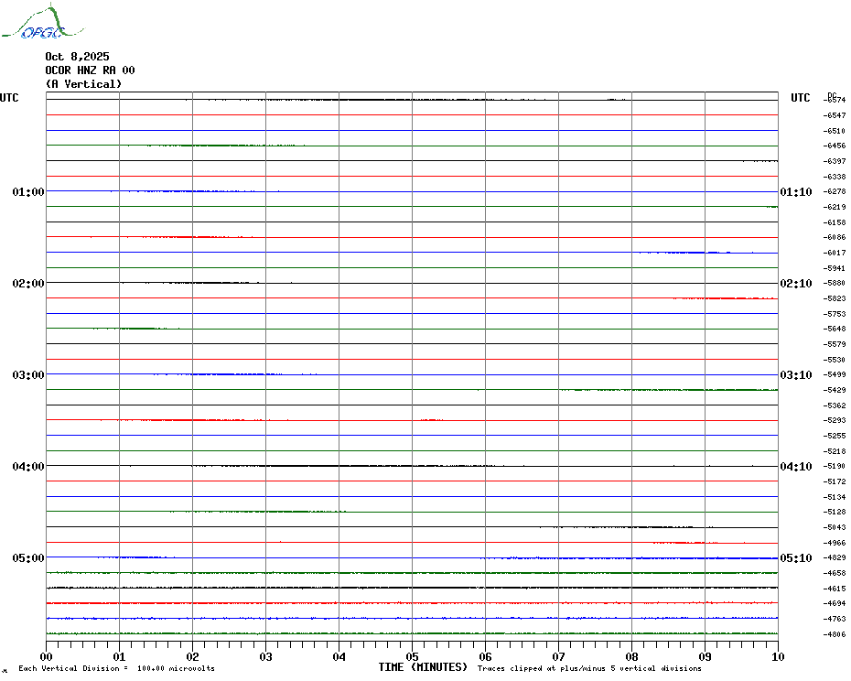
Task: Click the -5941 DC offset value
Action: (835, 268)
